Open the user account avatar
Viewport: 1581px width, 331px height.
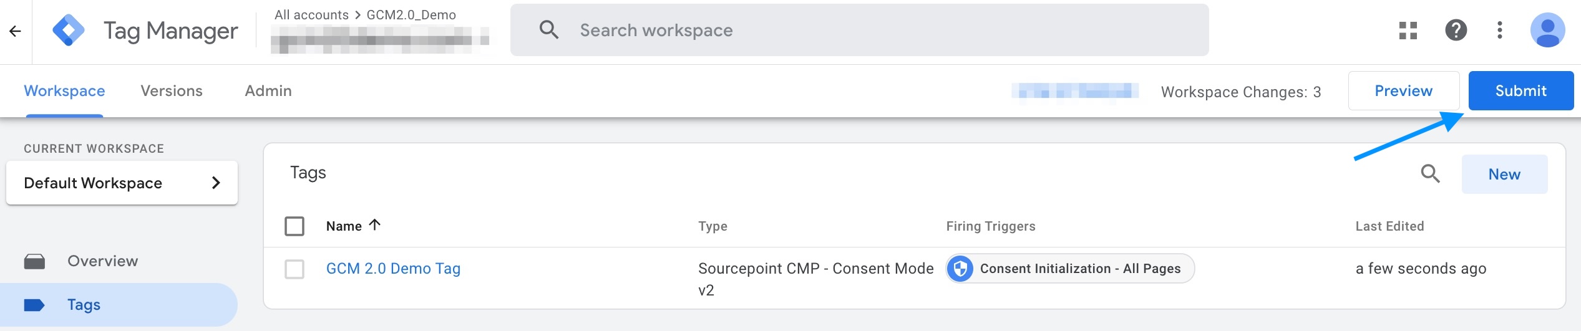click(x=1547, y=30)
